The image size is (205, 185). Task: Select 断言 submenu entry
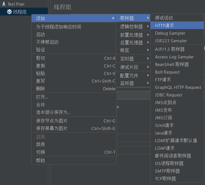pyautogui.click(x=125, y=50)
